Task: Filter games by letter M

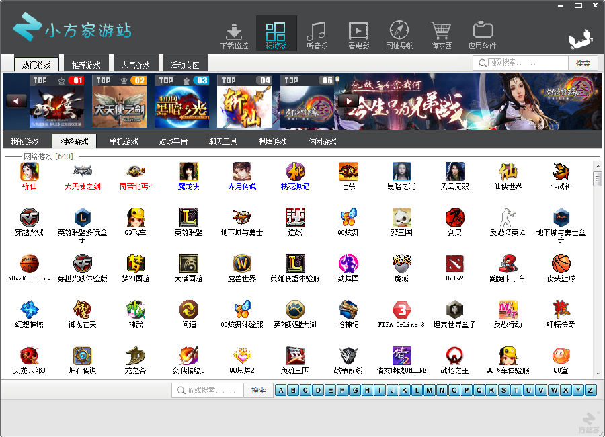Action: [x=430, y=391]
